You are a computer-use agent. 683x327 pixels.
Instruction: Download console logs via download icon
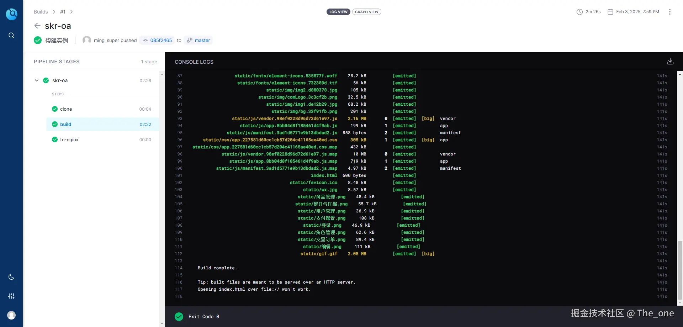click(670, 62)
